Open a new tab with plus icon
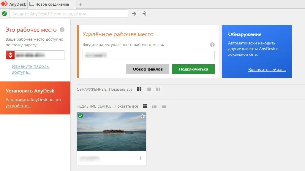 [81, 4]
